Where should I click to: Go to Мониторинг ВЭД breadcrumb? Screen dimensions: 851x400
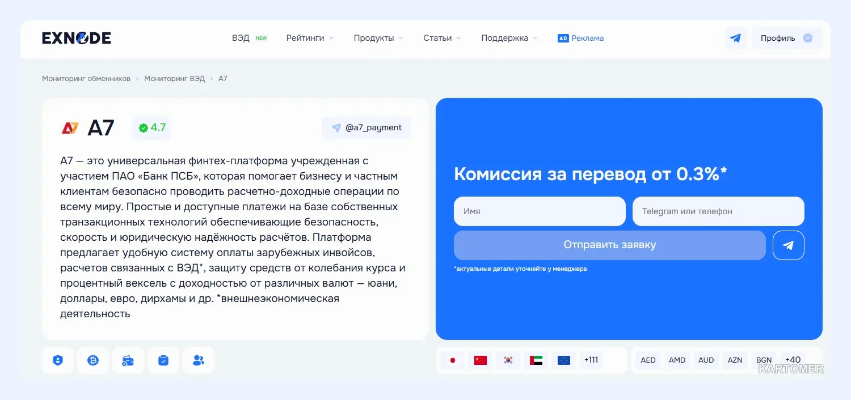click(x=175, y=78)
